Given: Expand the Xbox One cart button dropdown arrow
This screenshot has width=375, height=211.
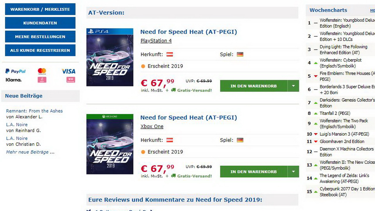Looking at the screenshot, I should [x=293, y=172].
